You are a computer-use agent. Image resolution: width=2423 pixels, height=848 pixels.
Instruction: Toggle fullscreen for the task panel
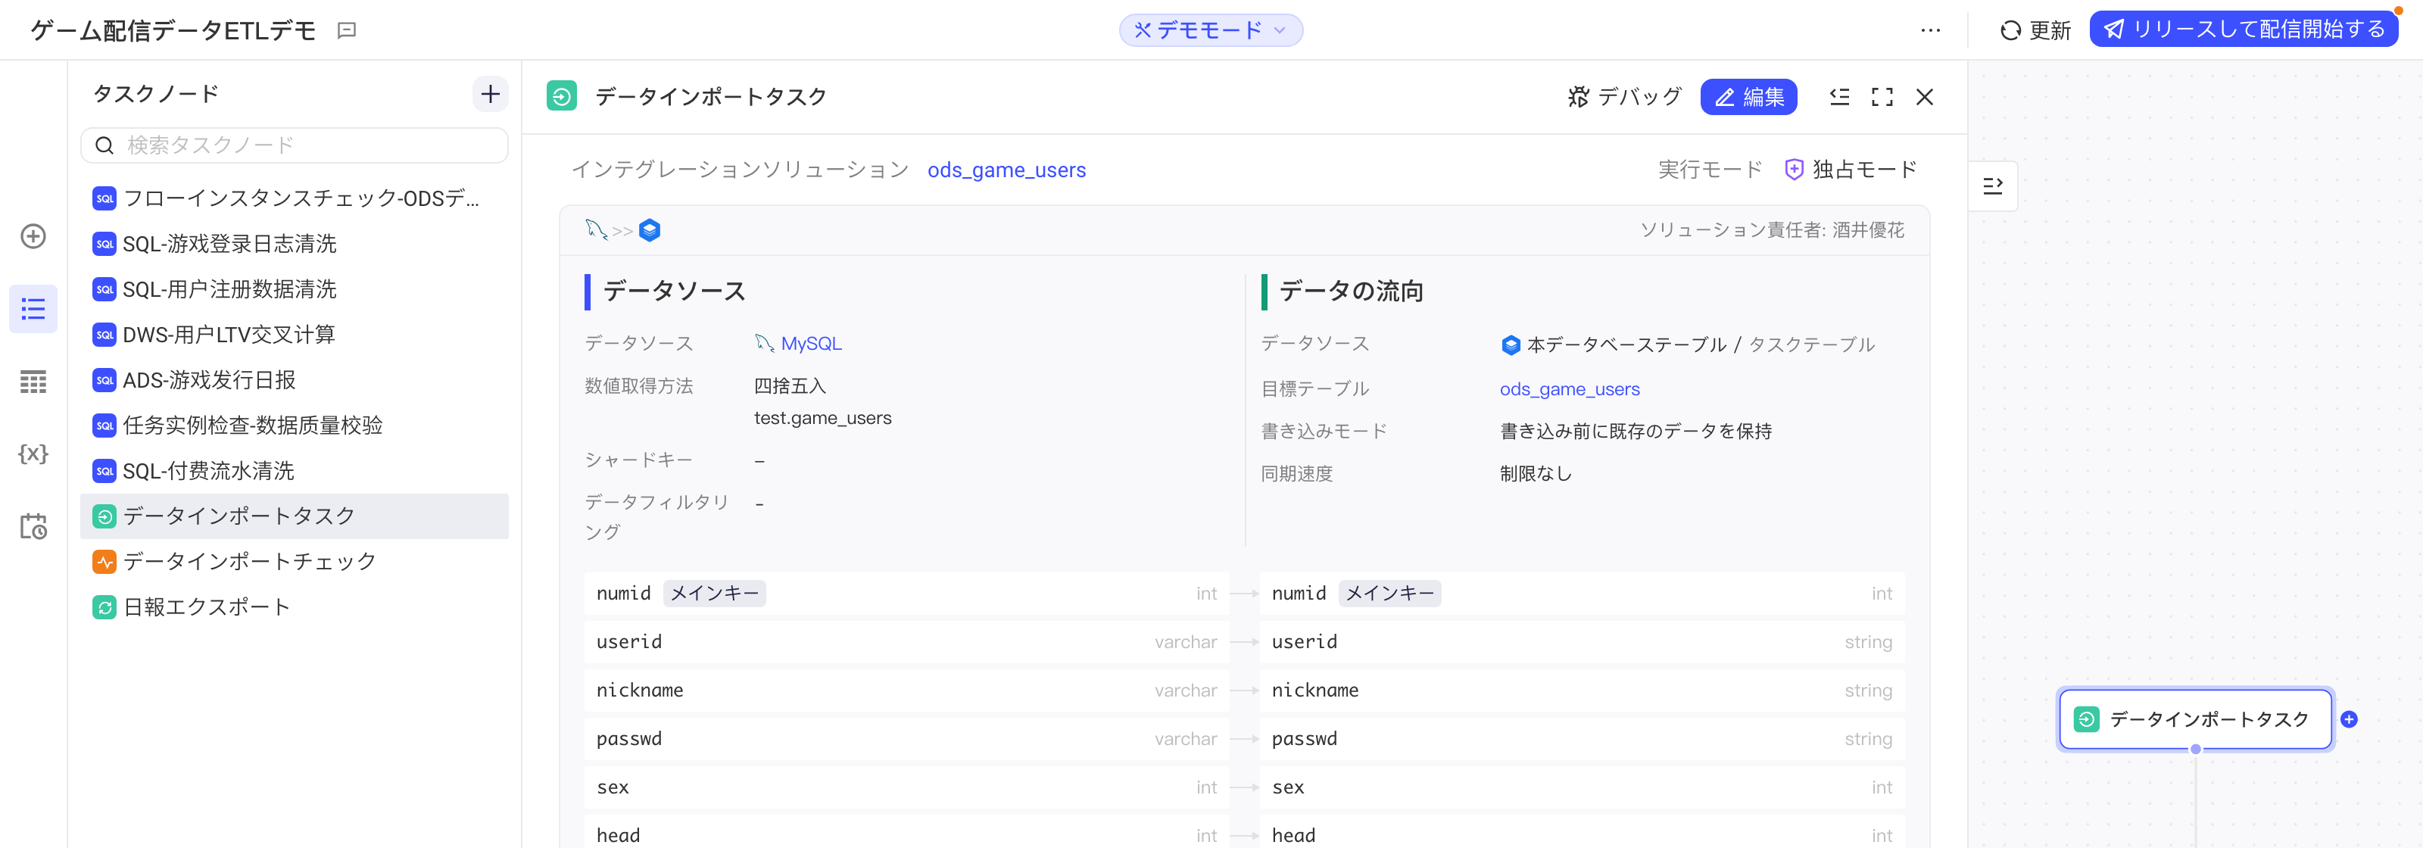[x=1882, y=97]
